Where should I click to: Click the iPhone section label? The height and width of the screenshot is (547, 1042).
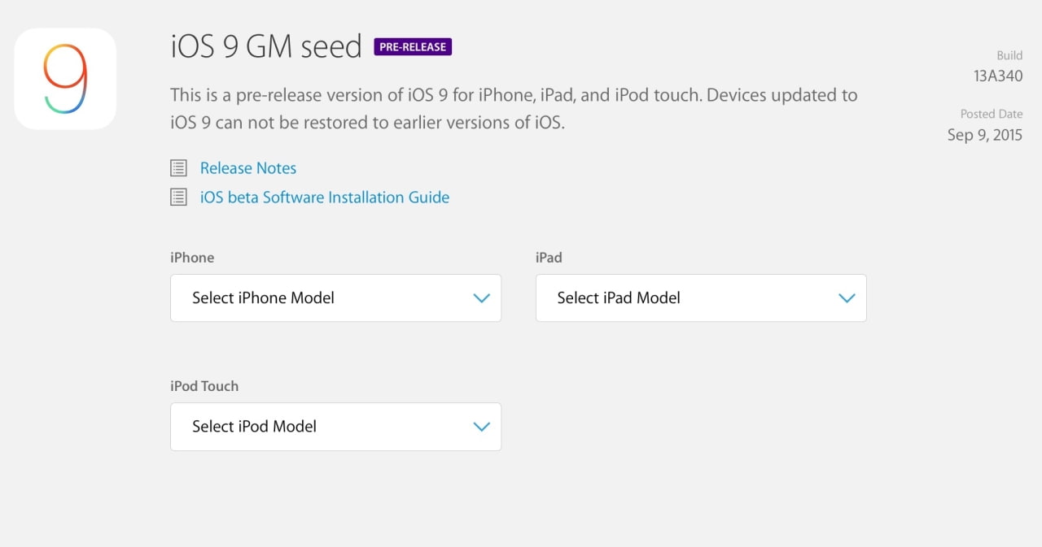[192, 258]
